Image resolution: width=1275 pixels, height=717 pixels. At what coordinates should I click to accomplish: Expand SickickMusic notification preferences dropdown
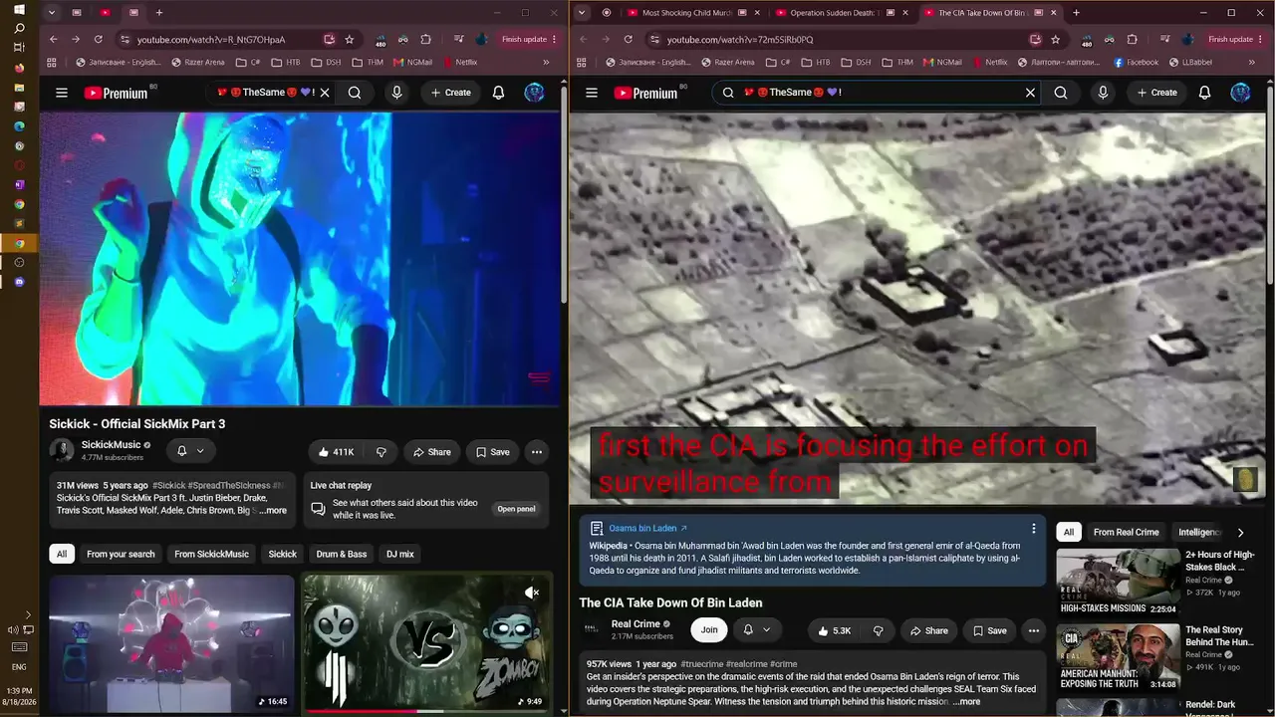[x=190, y=451]
